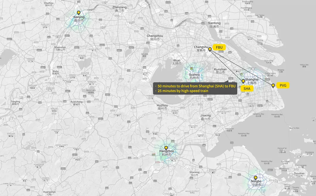Select the Ningbo map pin marker

coord(255,178)
